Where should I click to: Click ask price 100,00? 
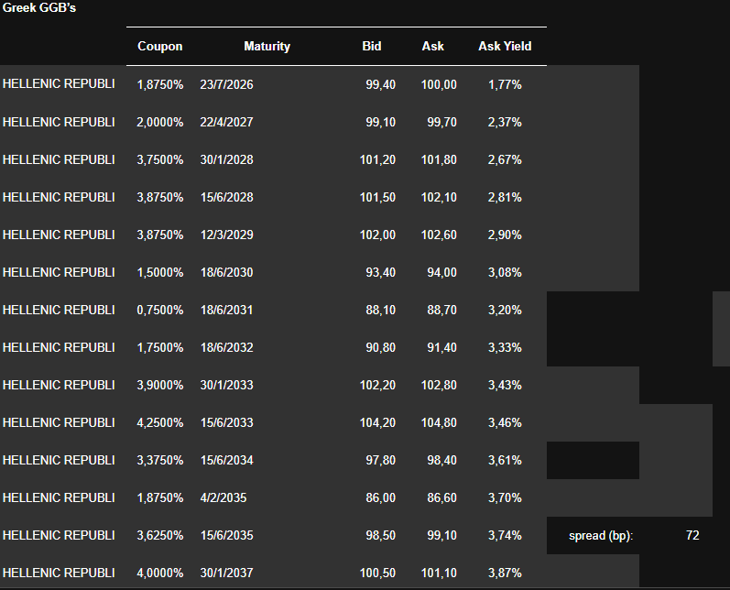439,84
